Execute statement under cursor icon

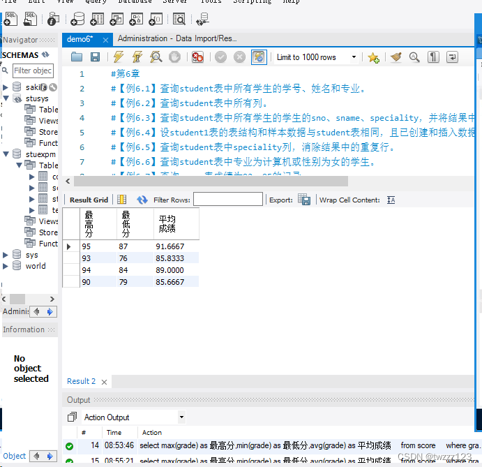(x=137, y=57)
